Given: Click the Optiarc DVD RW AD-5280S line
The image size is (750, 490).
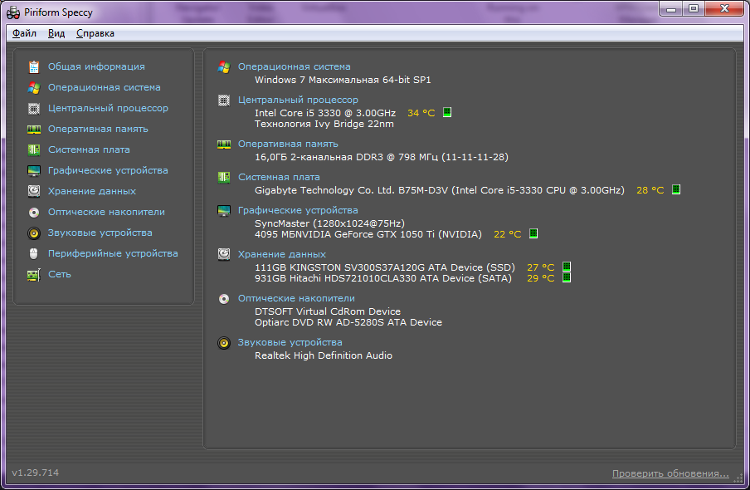Looking at the screenshot, I should 348,322.
